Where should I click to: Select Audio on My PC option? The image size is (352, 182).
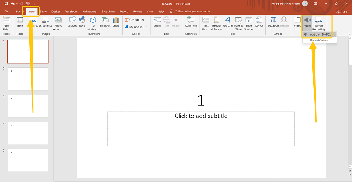(319, 34)
